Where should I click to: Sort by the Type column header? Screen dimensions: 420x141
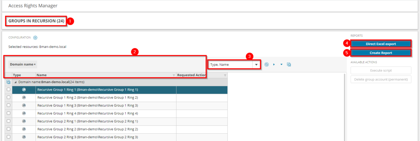tap(17, 75)
